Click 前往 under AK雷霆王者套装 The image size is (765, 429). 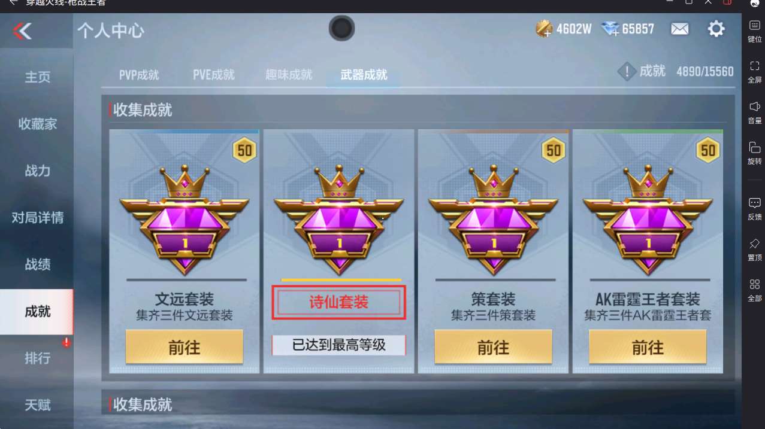pyautogui.click(x=648, y=347)
